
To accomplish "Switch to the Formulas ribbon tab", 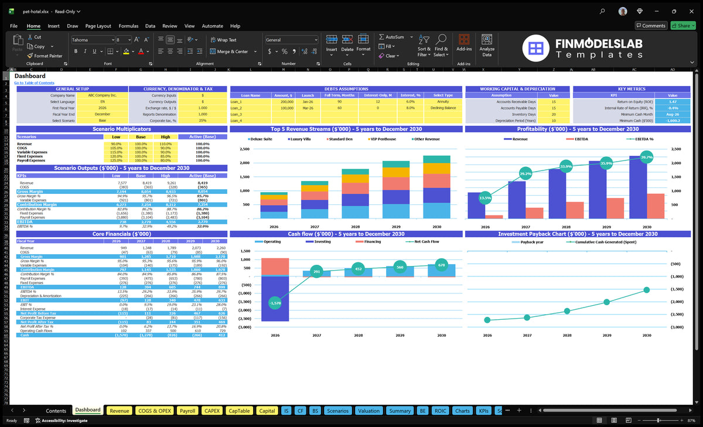I will [128, 26].
